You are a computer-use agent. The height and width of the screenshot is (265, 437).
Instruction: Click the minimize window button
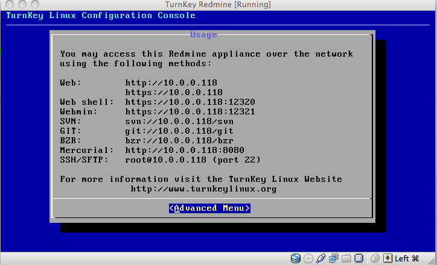click(22, 4)
